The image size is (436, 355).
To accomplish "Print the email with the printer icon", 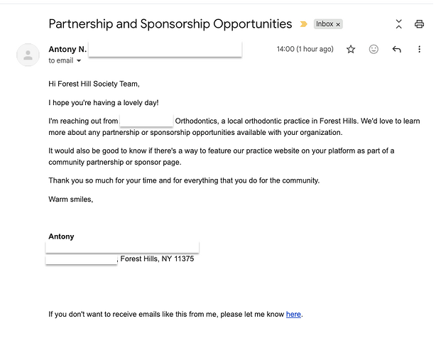I will pos(419,24).
